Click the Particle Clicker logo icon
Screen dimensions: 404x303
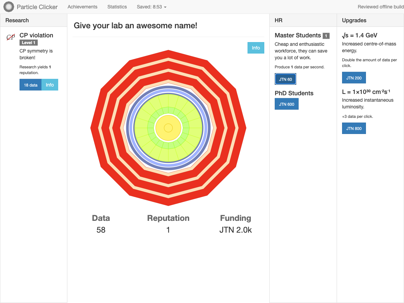tap(9, 7)
